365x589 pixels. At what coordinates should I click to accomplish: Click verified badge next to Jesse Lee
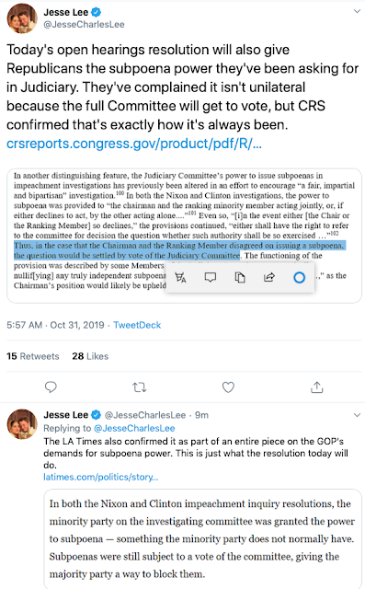point(97,12)
